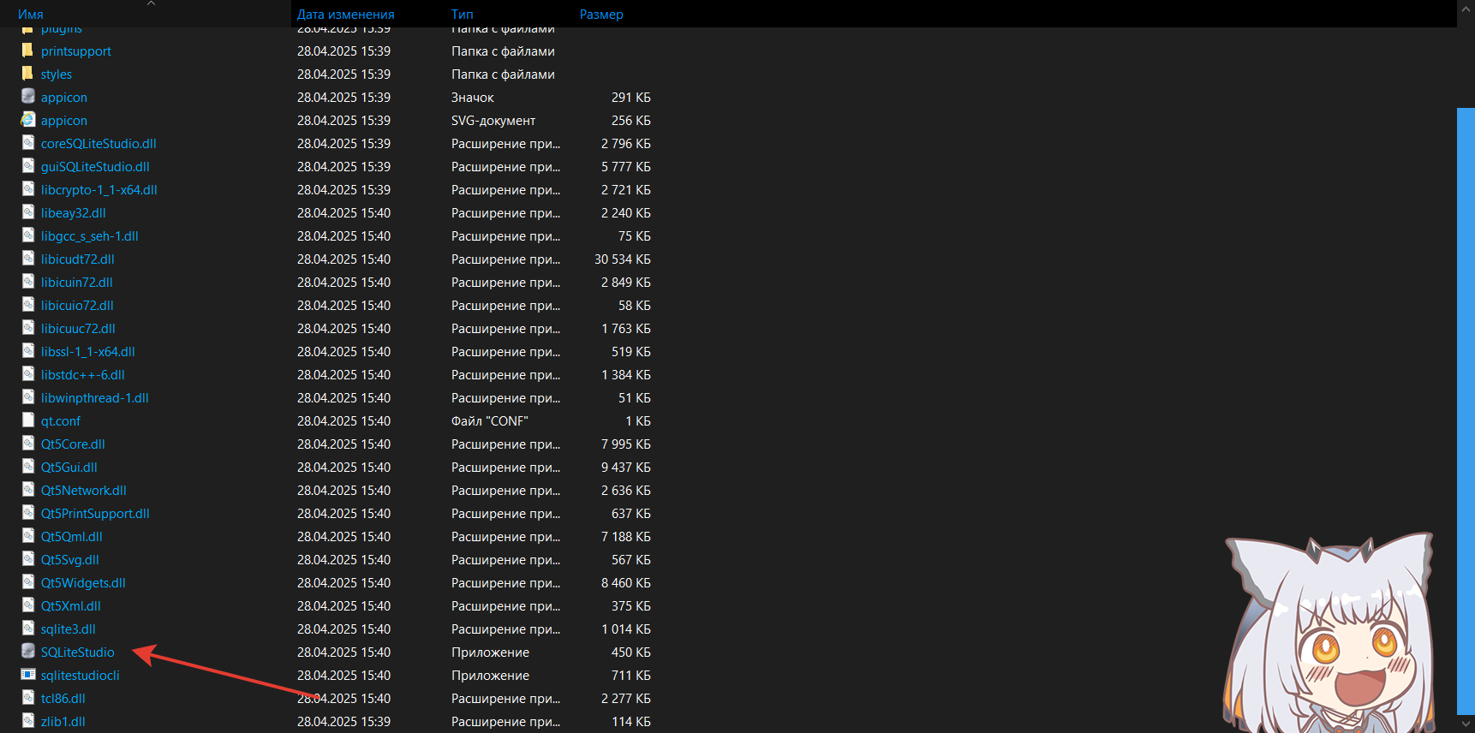Select the Qt5Widgets.dll file name
1475x733 pixels.
tap(83, 583)
